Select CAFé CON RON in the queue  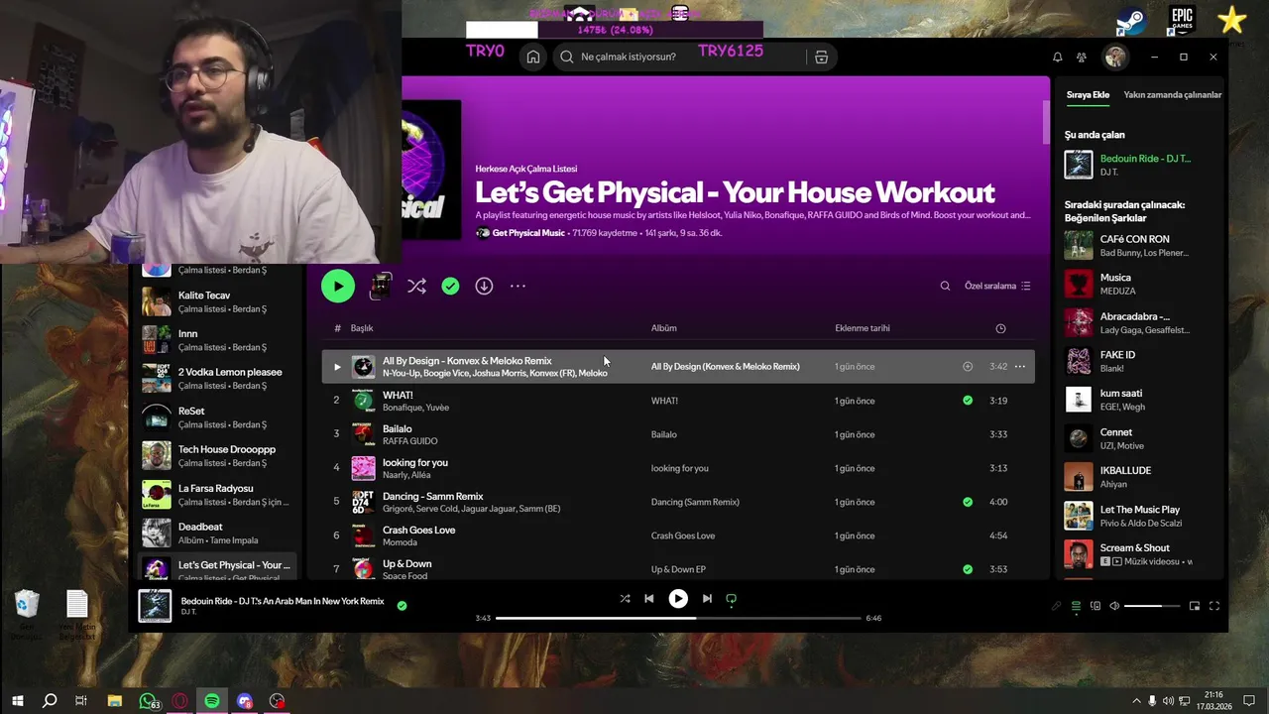[1139, 245]
